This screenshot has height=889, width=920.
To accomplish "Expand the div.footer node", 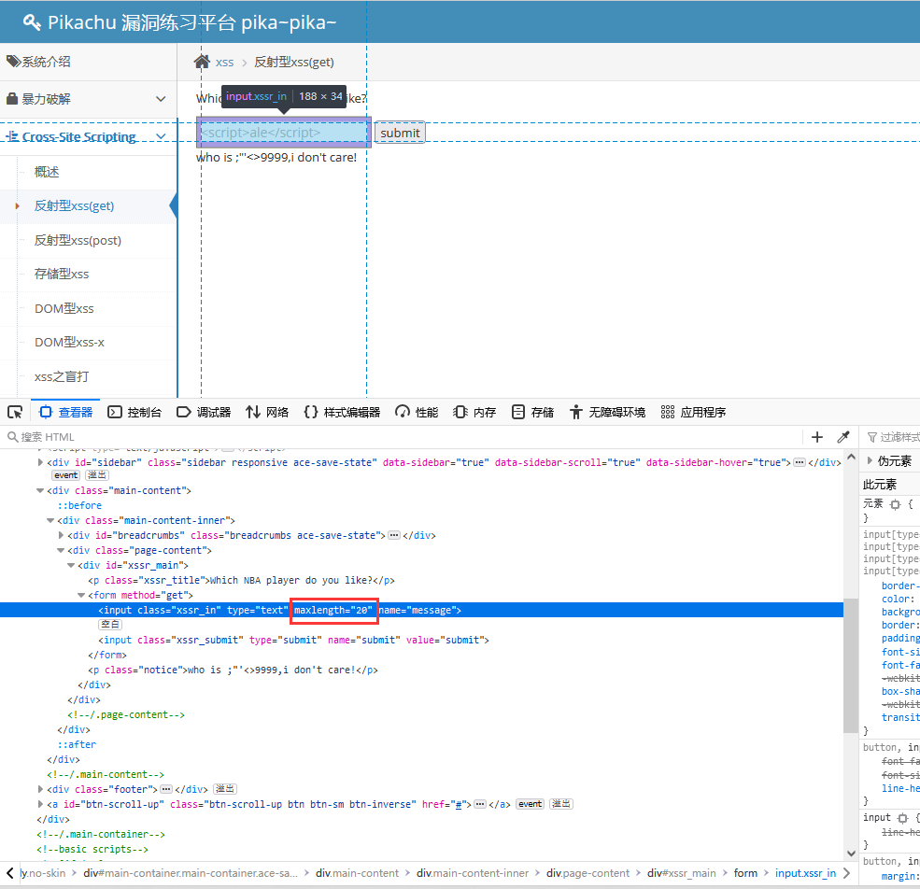I will tap(40, 789).
